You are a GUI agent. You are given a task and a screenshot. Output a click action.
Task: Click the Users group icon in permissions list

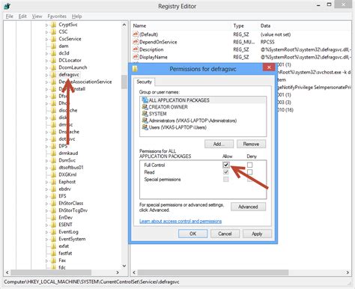click(x=145, y=127)
